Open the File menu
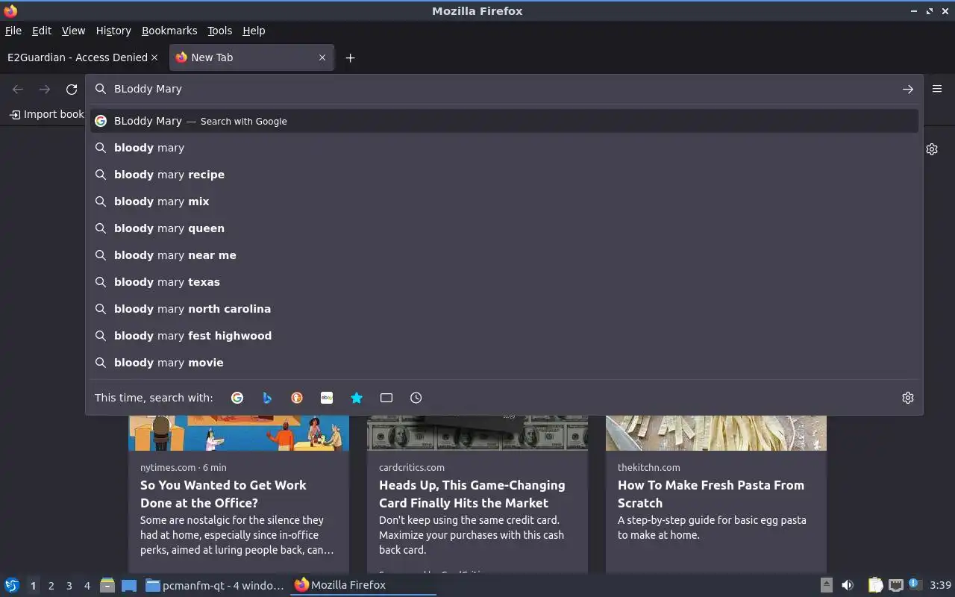Screen dimensions: 955x597 (x=13, y=31)
